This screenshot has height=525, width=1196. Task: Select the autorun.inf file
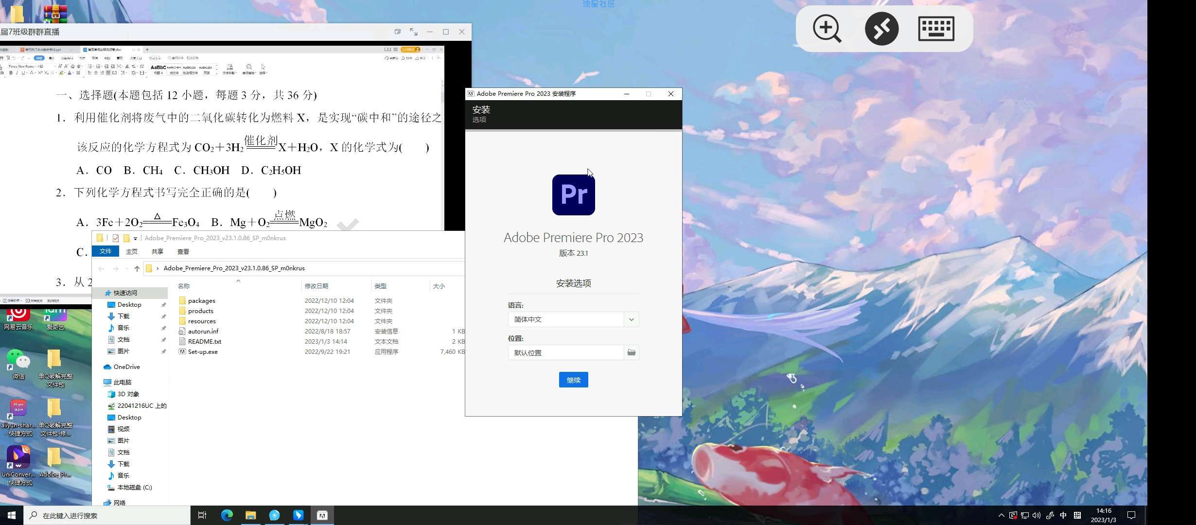[203, 332]
